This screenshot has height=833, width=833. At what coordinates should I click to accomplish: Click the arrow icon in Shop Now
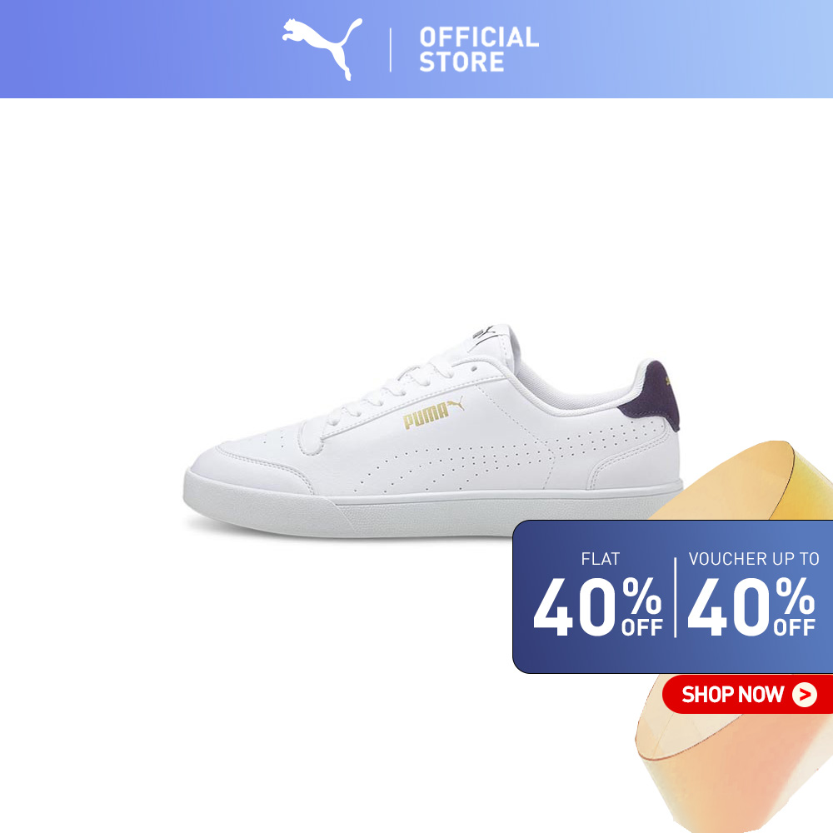tap(805, 695)
